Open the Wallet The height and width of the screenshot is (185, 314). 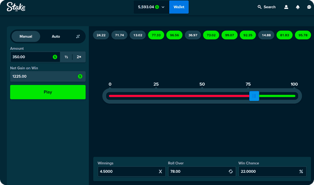(179, 7)
